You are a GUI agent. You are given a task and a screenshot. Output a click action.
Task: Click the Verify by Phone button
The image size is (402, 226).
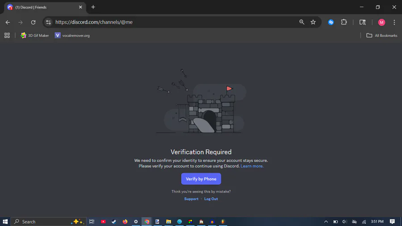pyautogui.click(x=201, y=179)
